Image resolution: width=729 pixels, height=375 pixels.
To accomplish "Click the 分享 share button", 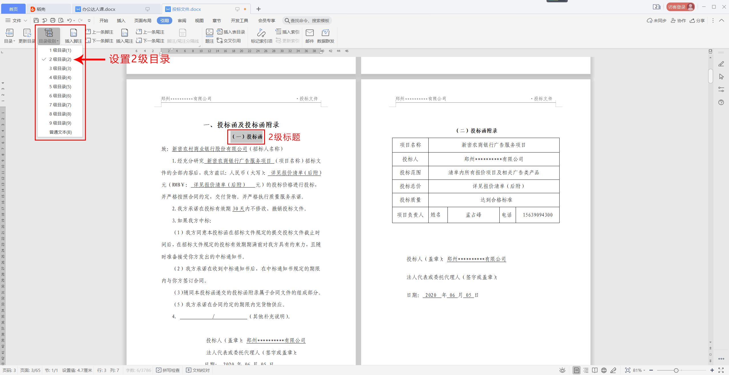I will pyautogui.click(x=697, y=20).
